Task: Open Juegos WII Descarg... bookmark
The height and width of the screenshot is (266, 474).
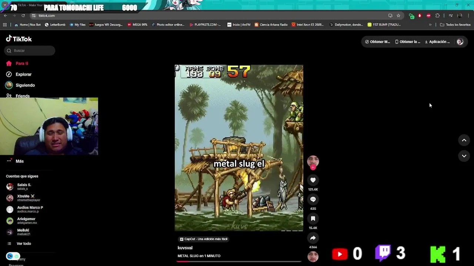Action: (106, 25)
